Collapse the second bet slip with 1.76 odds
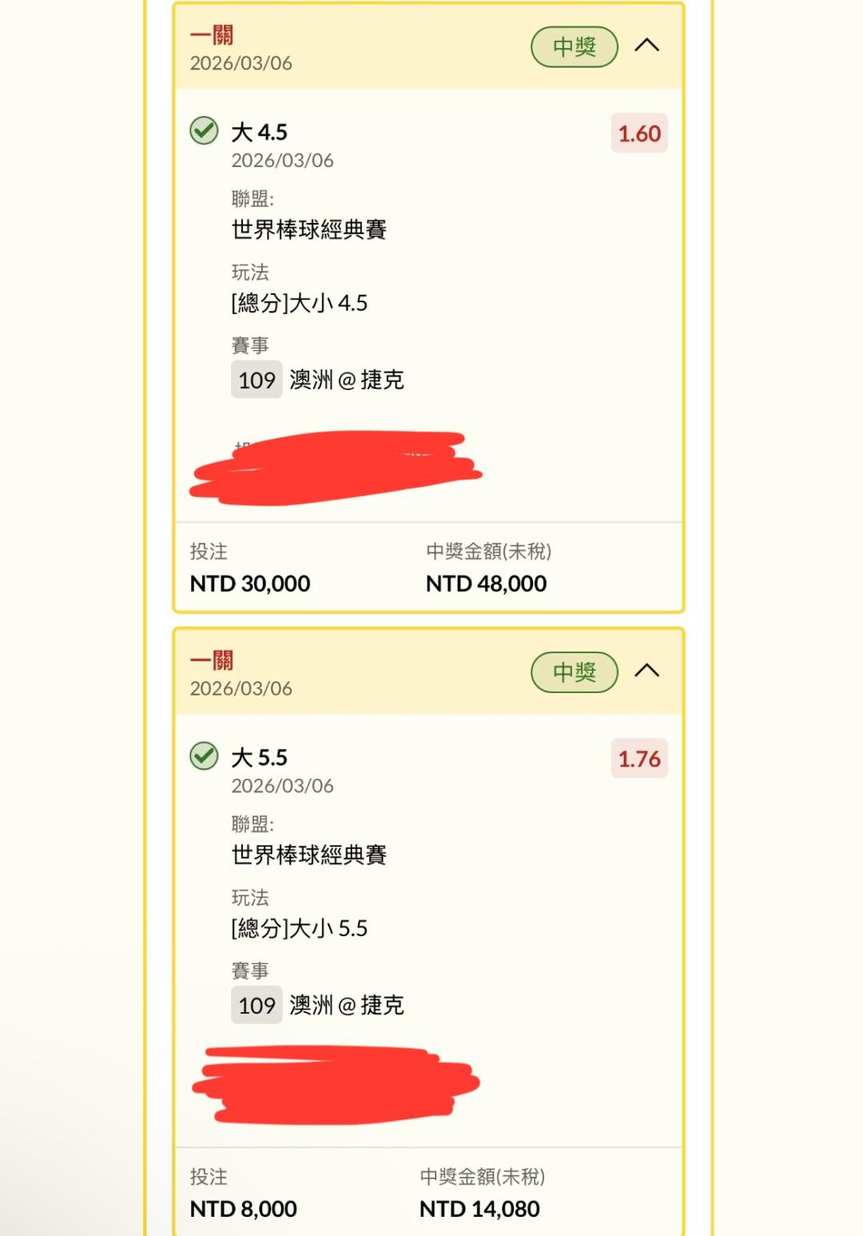 pos(646,672)
